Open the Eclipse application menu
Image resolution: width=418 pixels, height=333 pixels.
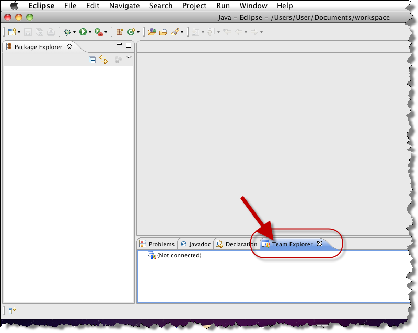click(x=41, y=6)
